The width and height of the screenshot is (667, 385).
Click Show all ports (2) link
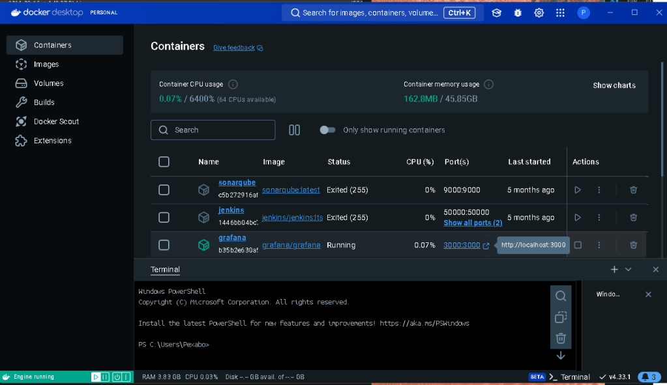(x=473, y=223)
